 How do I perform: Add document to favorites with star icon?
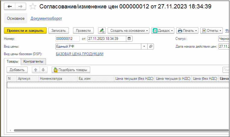[33, 6]
